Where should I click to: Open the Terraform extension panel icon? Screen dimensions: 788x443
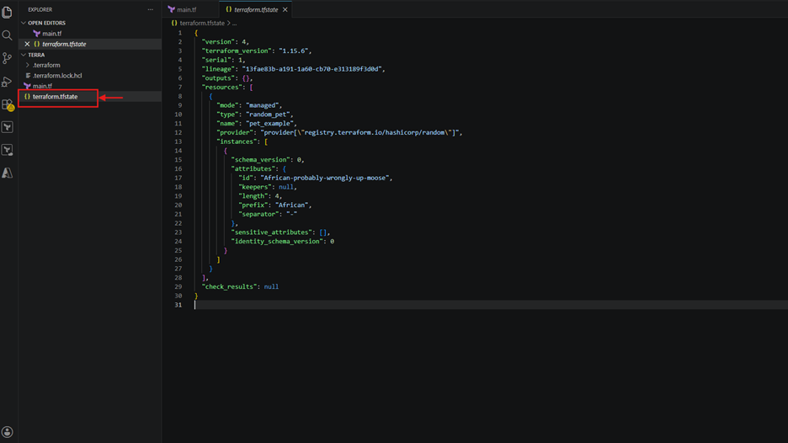[x=7, y=127]
